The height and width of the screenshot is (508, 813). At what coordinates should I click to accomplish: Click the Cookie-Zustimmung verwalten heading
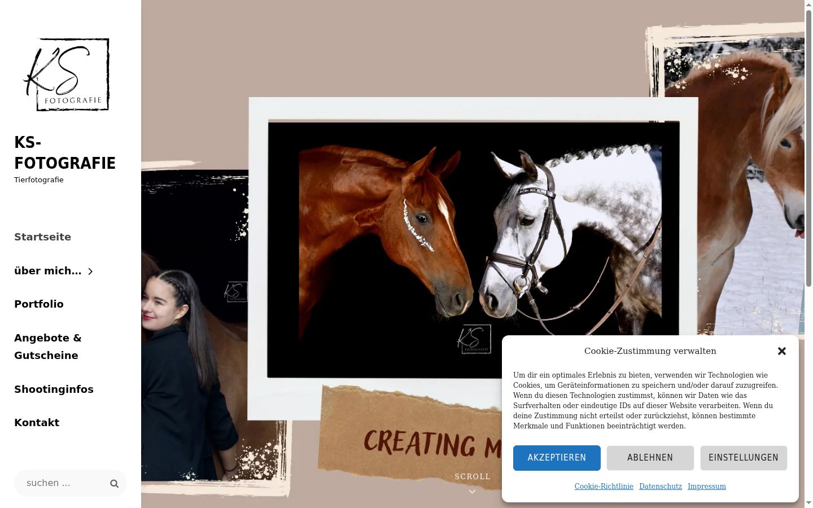(x=650, y=351)
